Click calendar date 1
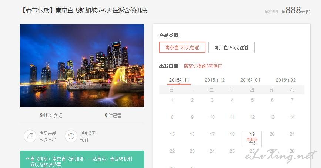Screen dimensions: 321x168 pos(172,100)
